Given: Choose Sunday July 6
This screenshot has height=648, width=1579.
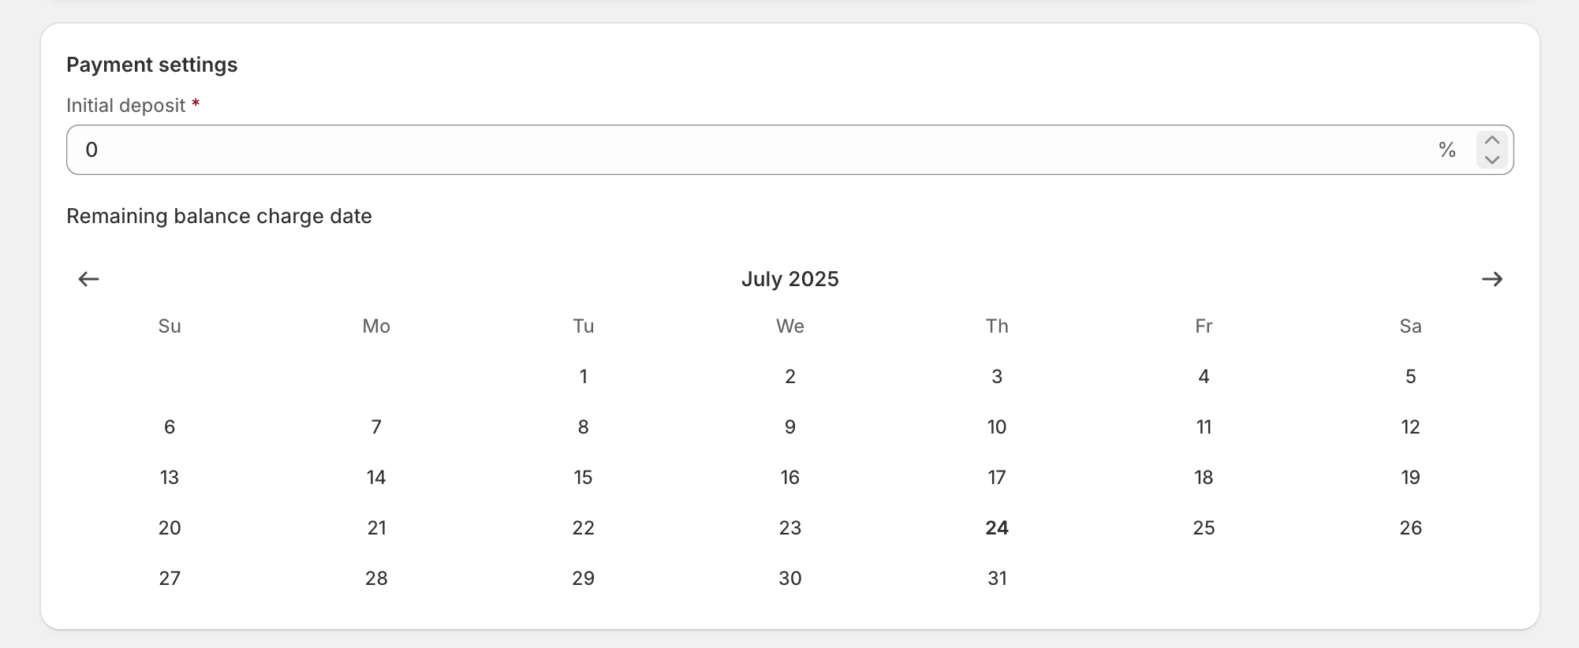Looking at the screenshot, I should [x=170, y=427].
